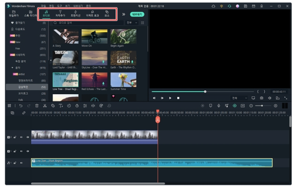The image size is (296, 186).
Task: Open the 파일추가 import media tab
Action: (x=13, y=13)
